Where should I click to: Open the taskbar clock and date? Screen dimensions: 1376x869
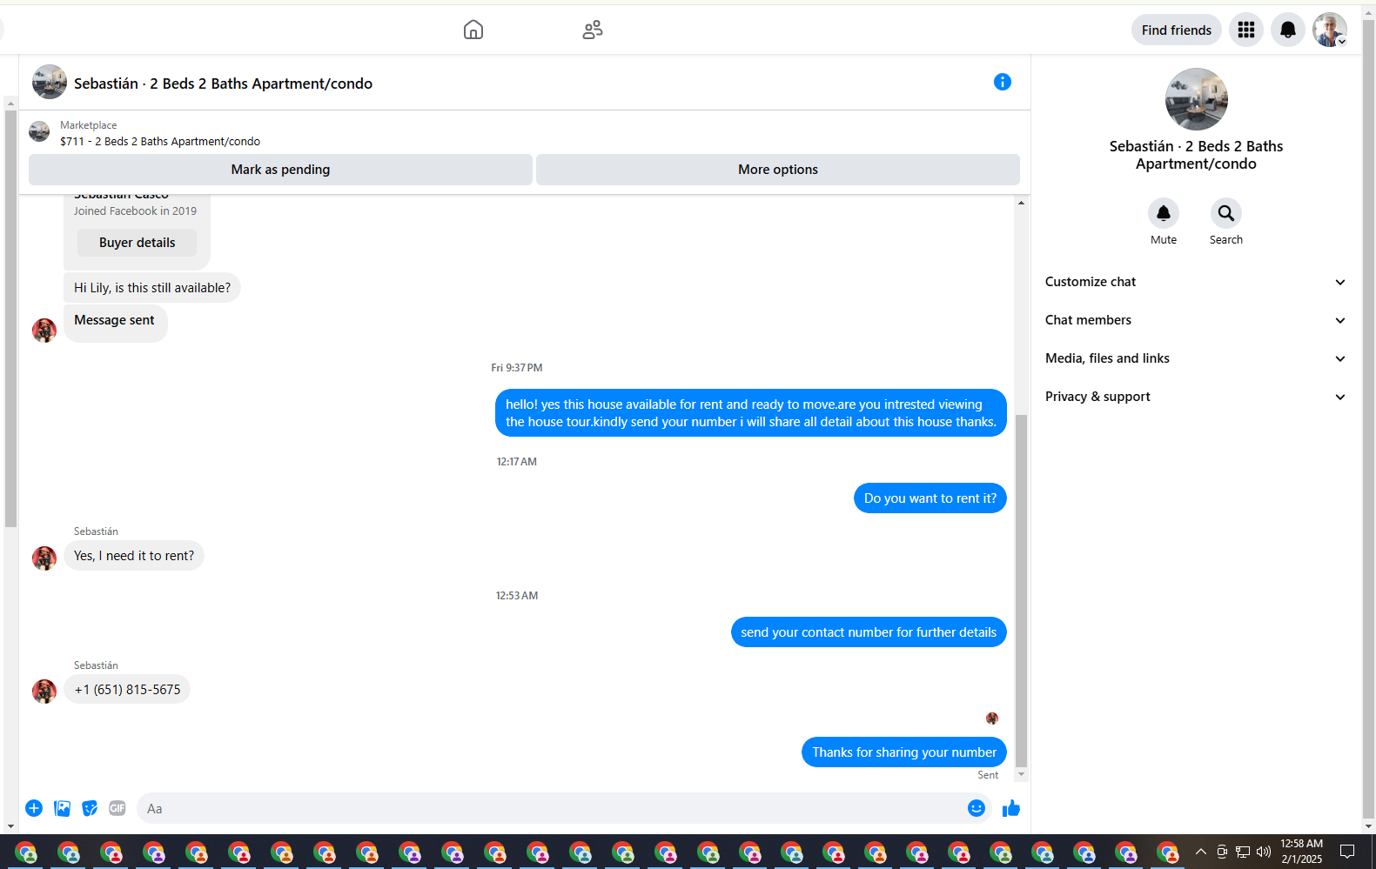(x=1301, y=852)
